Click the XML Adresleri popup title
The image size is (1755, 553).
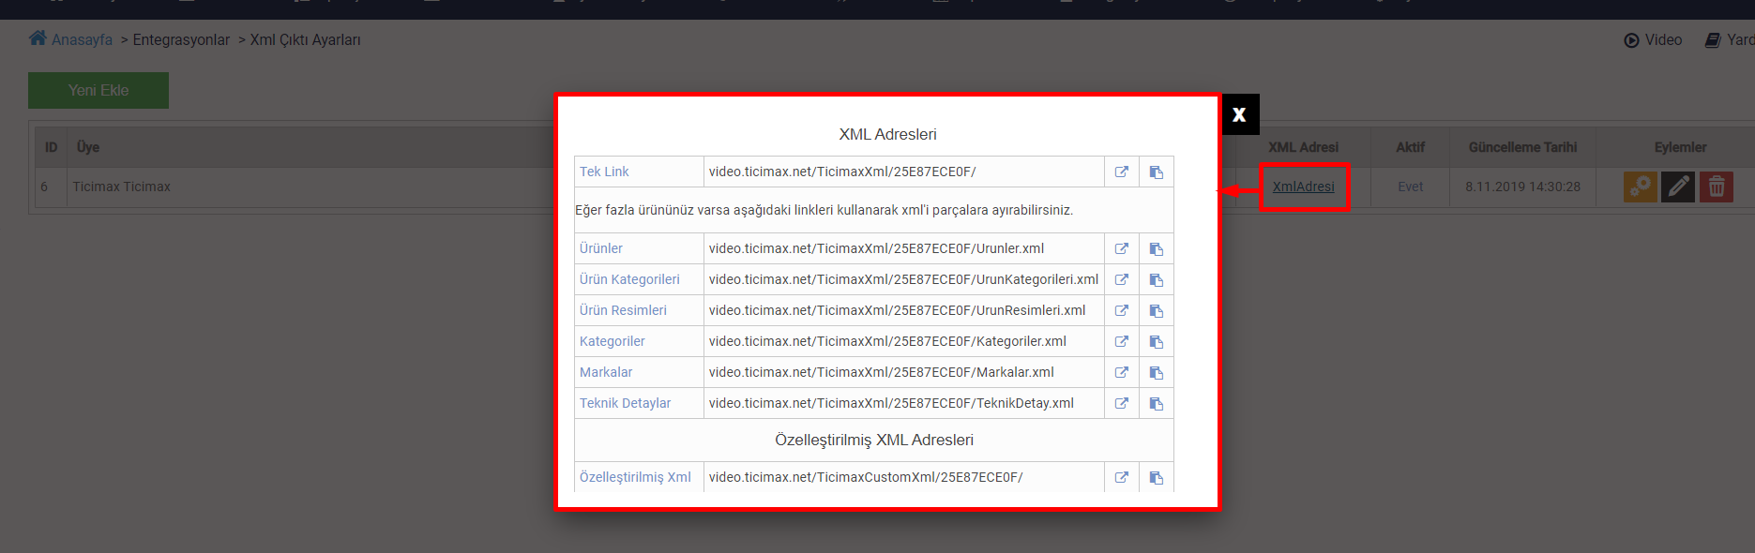(x=887, y=134)
